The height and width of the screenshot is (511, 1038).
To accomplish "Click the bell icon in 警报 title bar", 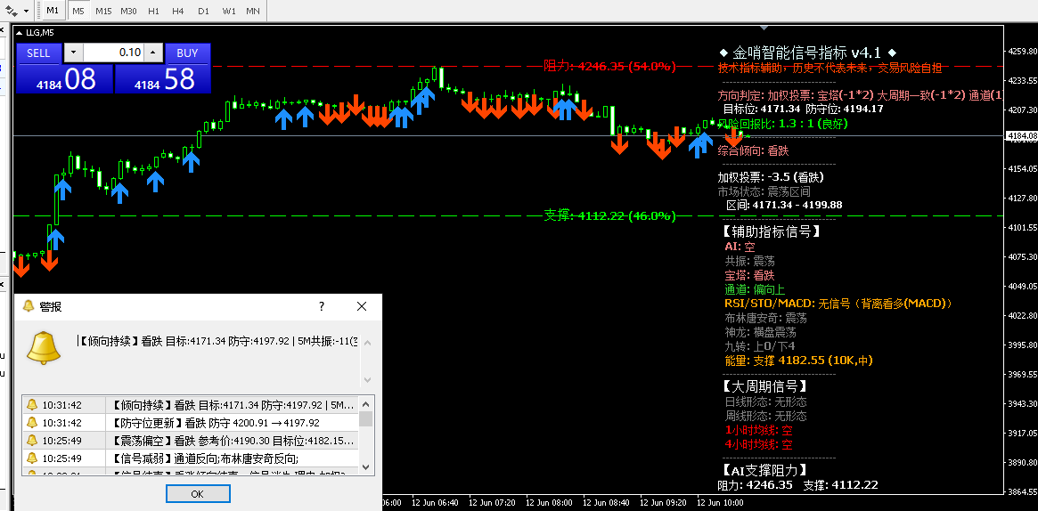I will (x=28, y=306).
